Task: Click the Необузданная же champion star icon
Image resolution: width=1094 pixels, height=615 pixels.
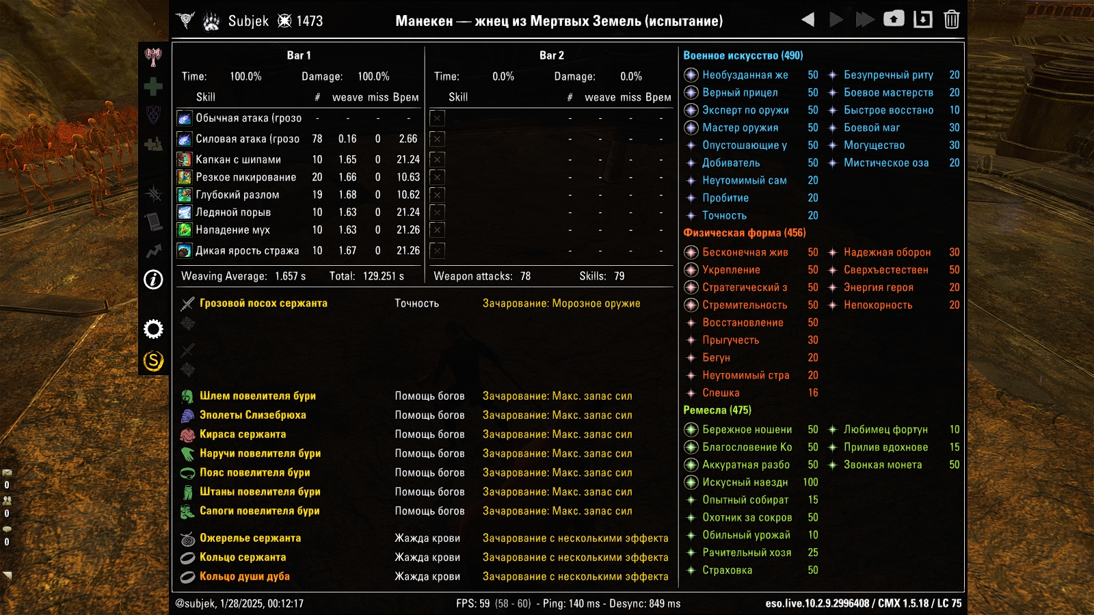Action: pyautogui.click(x=691, y=75)
